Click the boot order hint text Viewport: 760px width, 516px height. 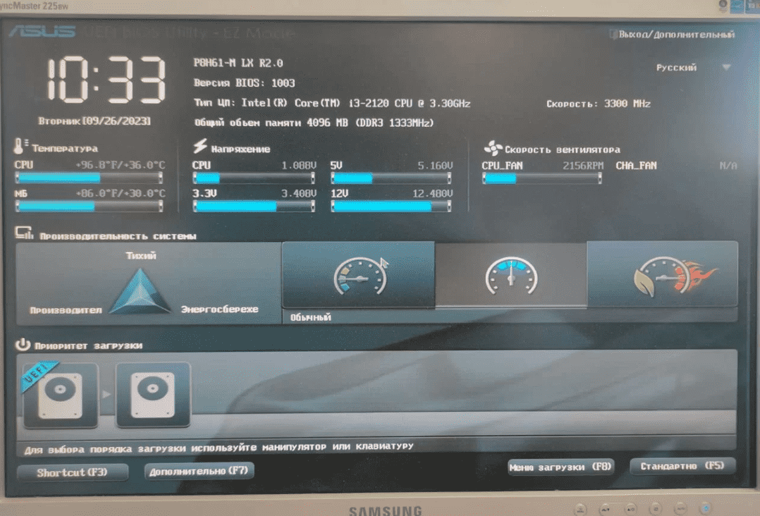click(x=219, y=448)
